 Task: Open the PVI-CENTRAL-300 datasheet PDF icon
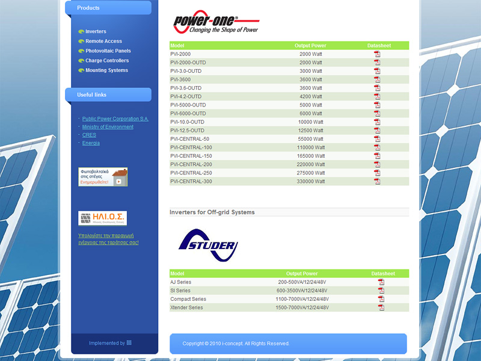(x=377, y=182)
